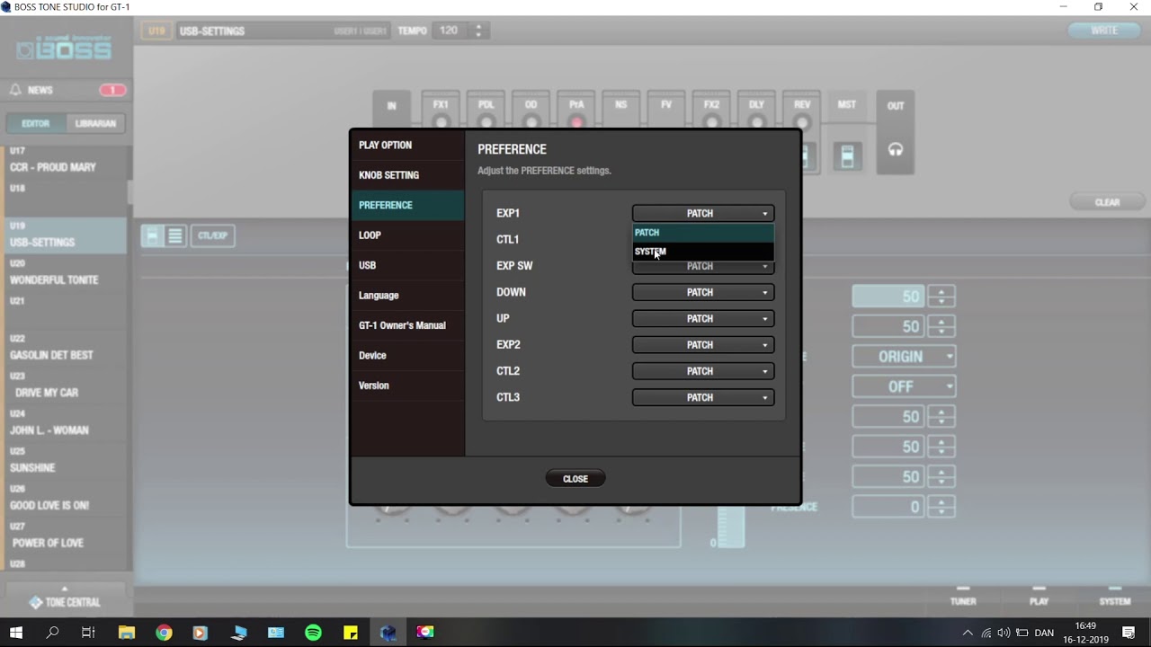Open Version settings tab
Image resolution: width=1151 pixels, height=647 pixels.
pos(407,386)
